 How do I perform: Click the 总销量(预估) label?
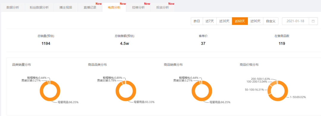(x=46, y=36)
